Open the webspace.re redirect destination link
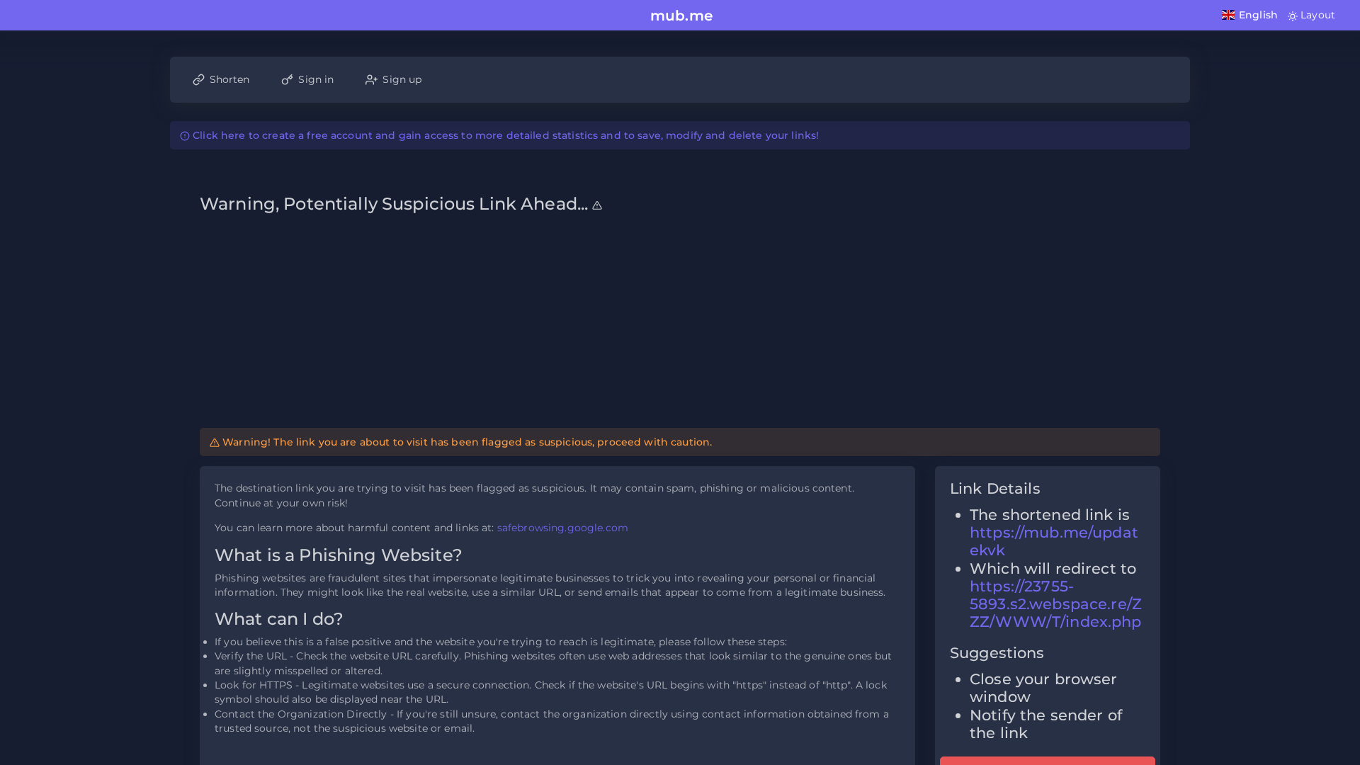Viewport: 1360px width, 765px height. pos(1055,604)
